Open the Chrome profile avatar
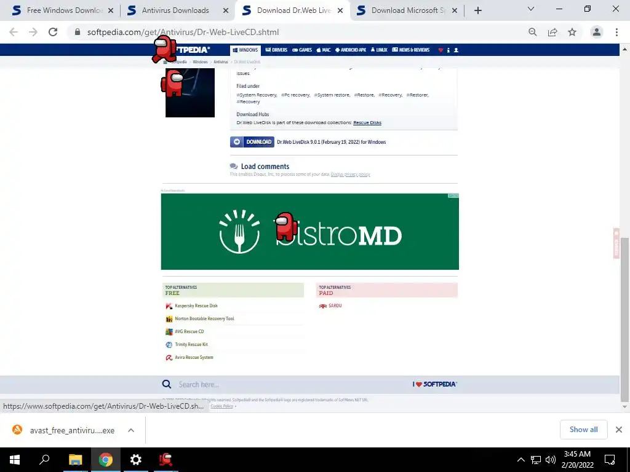The width and height of the screenshot is (630, 472). click(x=597, y=32)
